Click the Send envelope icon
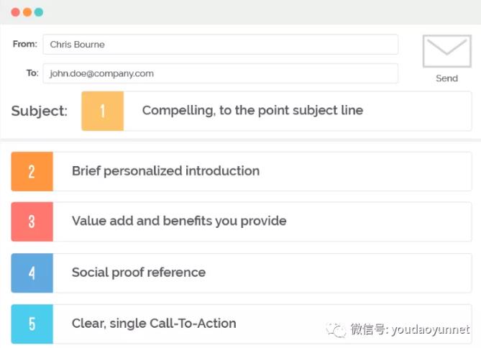The width and height of the screenshot is (481, 348). [446, 52]
